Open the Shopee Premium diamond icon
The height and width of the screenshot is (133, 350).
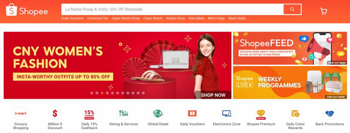point(261,113)
